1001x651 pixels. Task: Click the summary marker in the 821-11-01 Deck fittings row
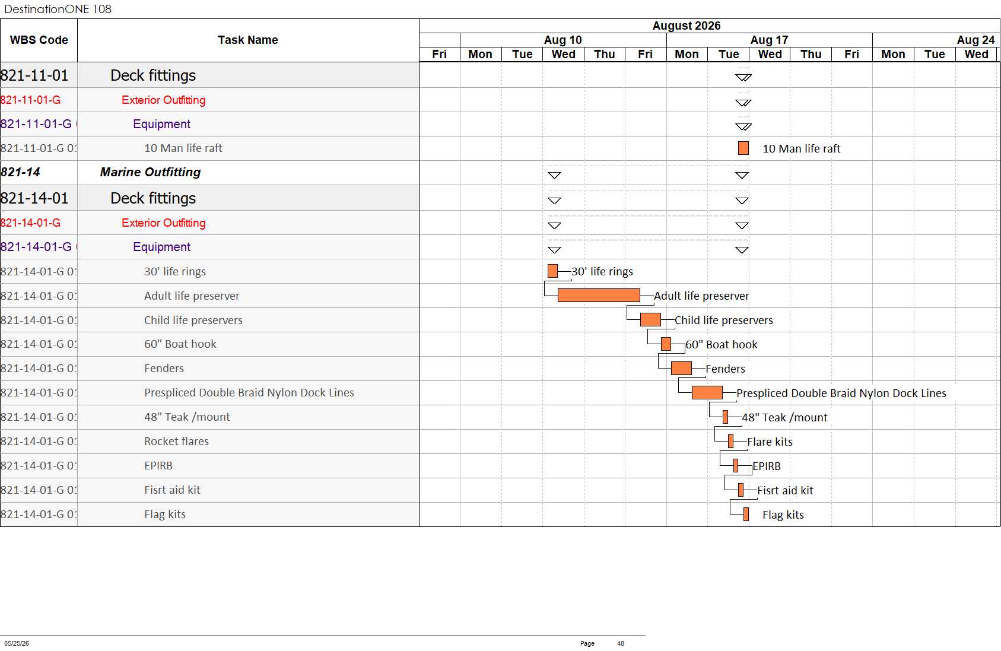(x=743, y=77)
